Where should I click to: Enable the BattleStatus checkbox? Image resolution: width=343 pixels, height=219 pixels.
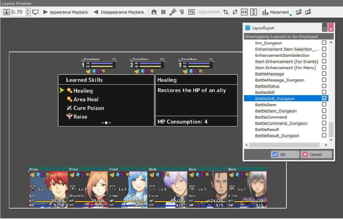tap(324, 86)
